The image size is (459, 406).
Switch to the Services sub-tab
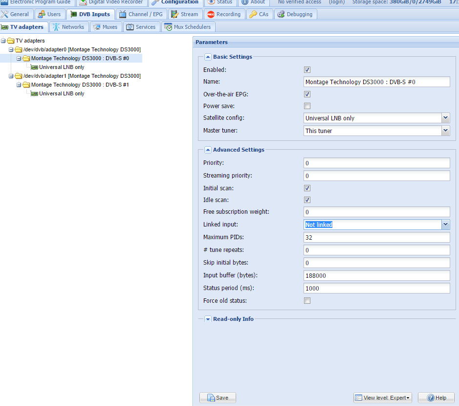(141, 27)
